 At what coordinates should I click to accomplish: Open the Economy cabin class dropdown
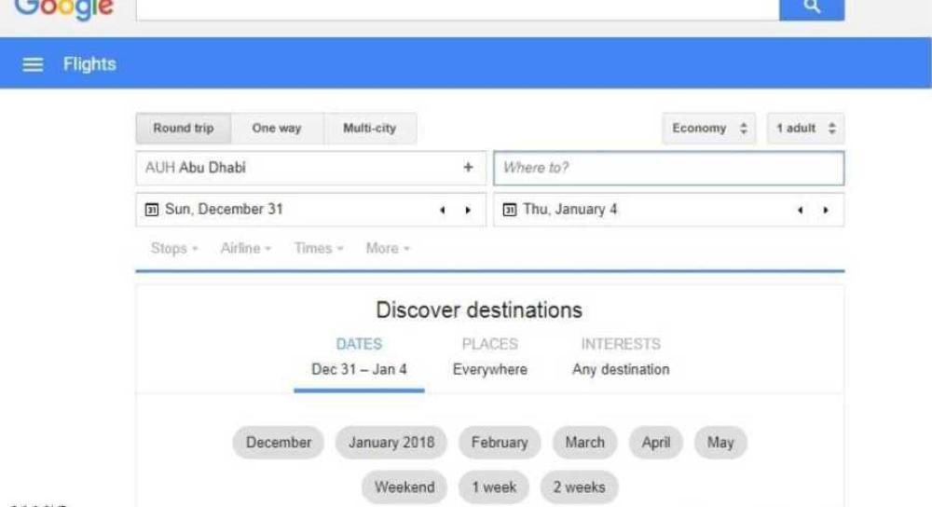click(709, 129)
